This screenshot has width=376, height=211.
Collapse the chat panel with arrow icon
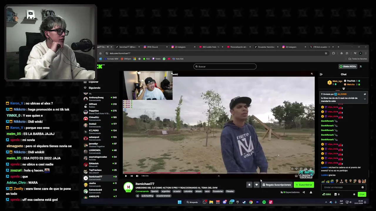(321, 74)
